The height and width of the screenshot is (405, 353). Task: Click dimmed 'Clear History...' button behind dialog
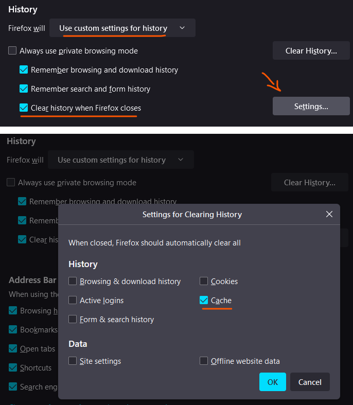coord(310,182)
